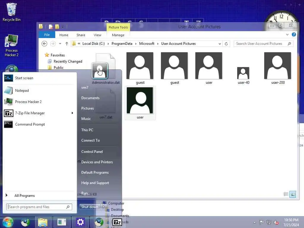This screenshot has width=304, height=228.
Task: Open the File tab in Explorer
Action: click(47, 35)
